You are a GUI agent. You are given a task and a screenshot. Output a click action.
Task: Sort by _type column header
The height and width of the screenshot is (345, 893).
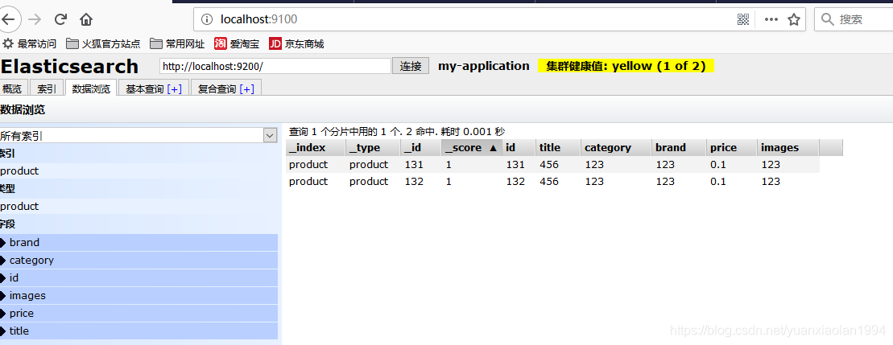373,148
